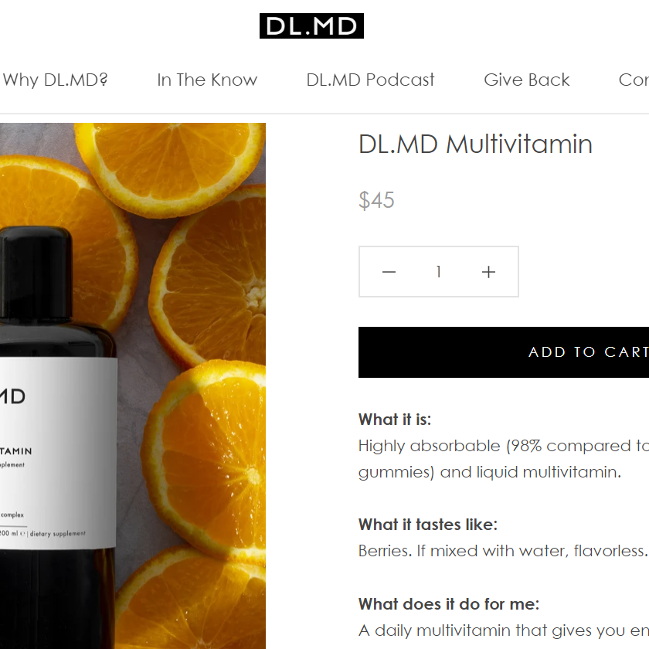
Task: Increase quantity with the plus icon
Action: click(x=488, y=272)
